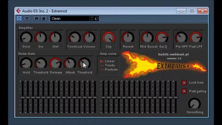The height and width of the screenshot is (125, 222).
Task: Click the Feedback knob
Action: 75,37
